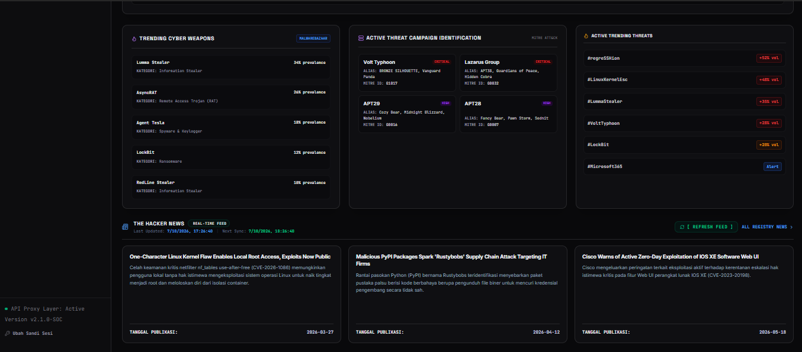The width and height of the screenshot is (802, 352).
Task: Click publication date 2026-04-12
Action: (x=546, y=332)
